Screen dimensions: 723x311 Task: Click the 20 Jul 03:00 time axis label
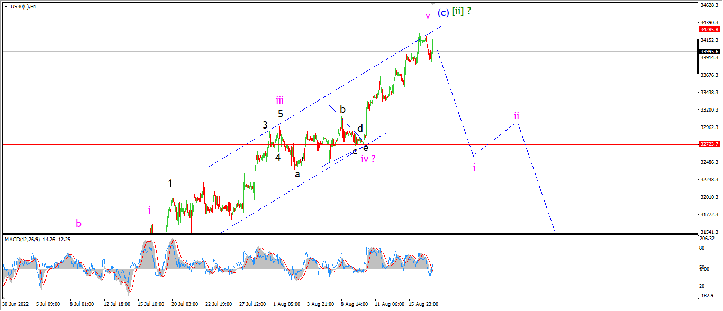point(184,304)
